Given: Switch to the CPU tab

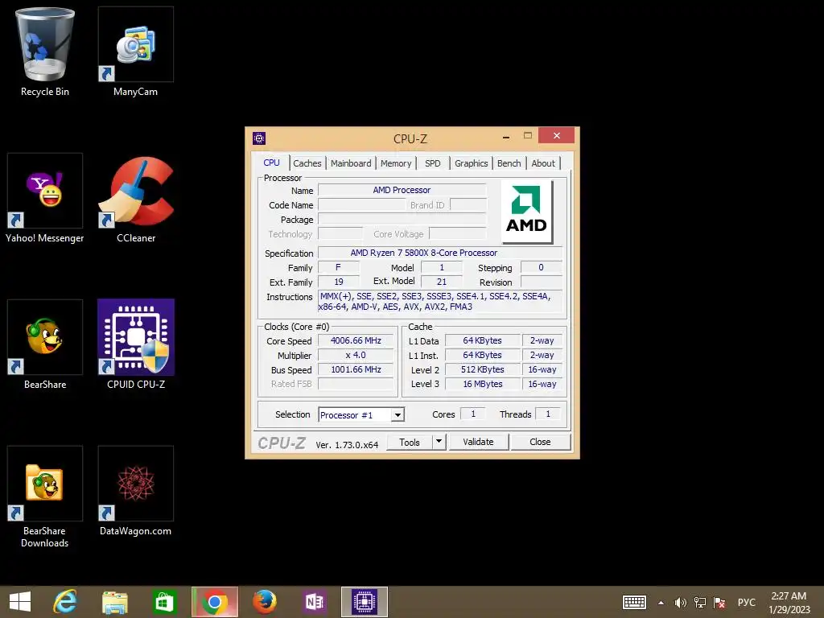Looking at the screenshot, I should coord(271,163).
